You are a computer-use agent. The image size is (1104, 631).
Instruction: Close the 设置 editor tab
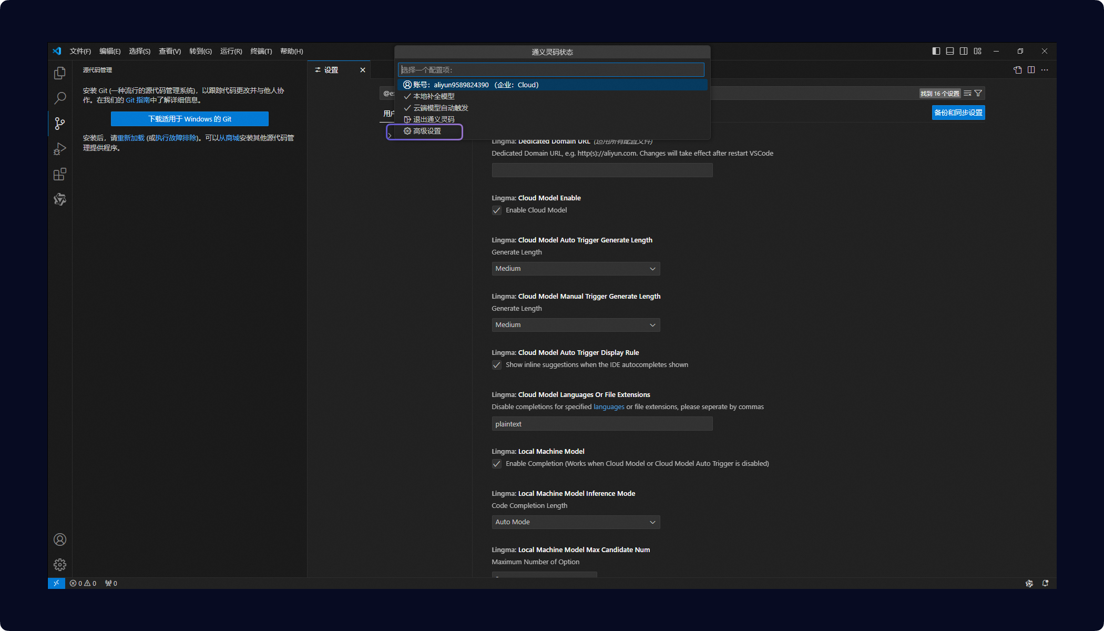[x=363, y=70]
